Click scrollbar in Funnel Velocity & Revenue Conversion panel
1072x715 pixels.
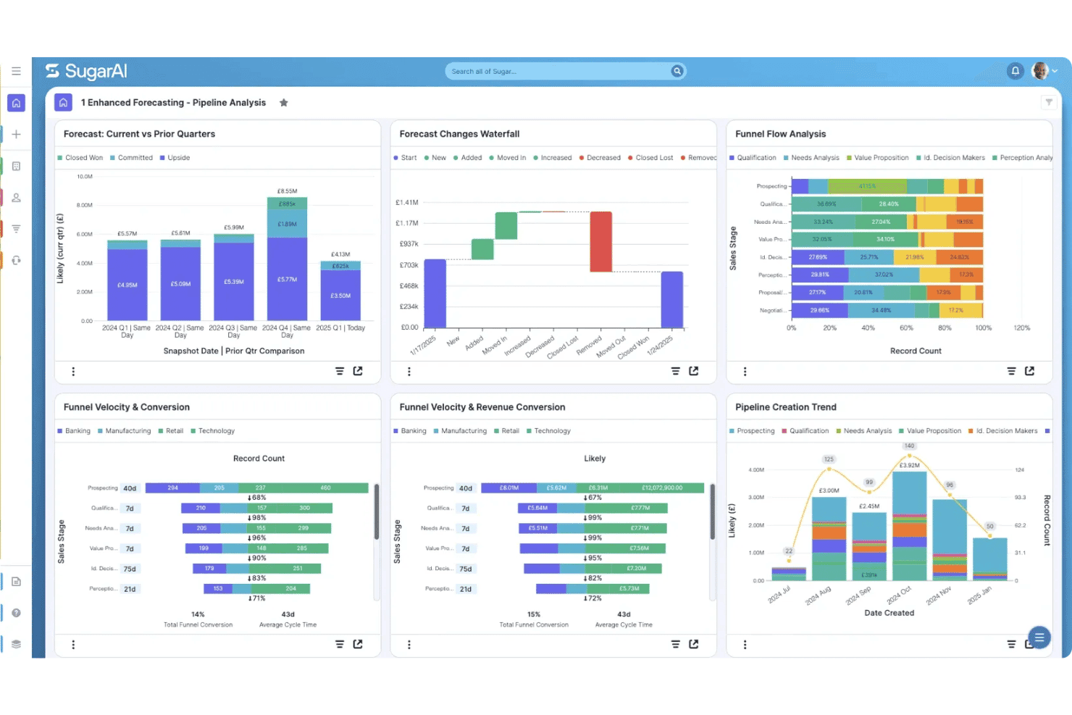[x=713, y=512]
